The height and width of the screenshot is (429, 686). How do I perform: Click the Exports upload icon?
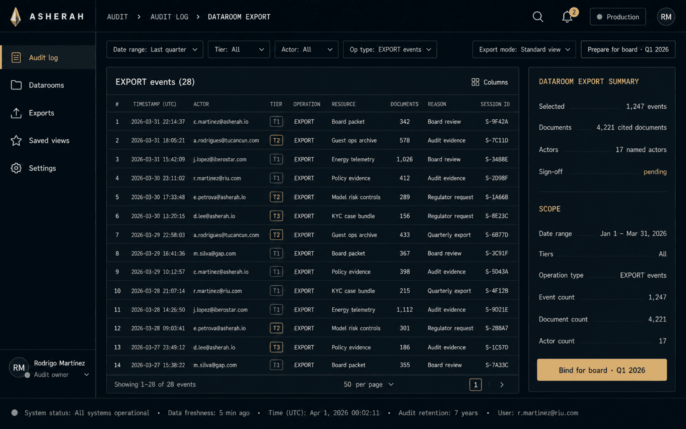(x=16, y=113)
